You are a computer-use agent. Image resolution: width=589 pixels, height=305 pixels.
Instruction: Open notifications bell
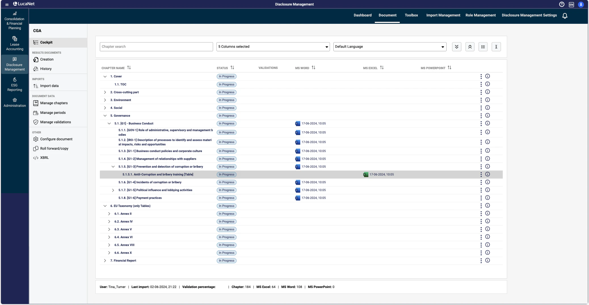[x=565, y=16]
